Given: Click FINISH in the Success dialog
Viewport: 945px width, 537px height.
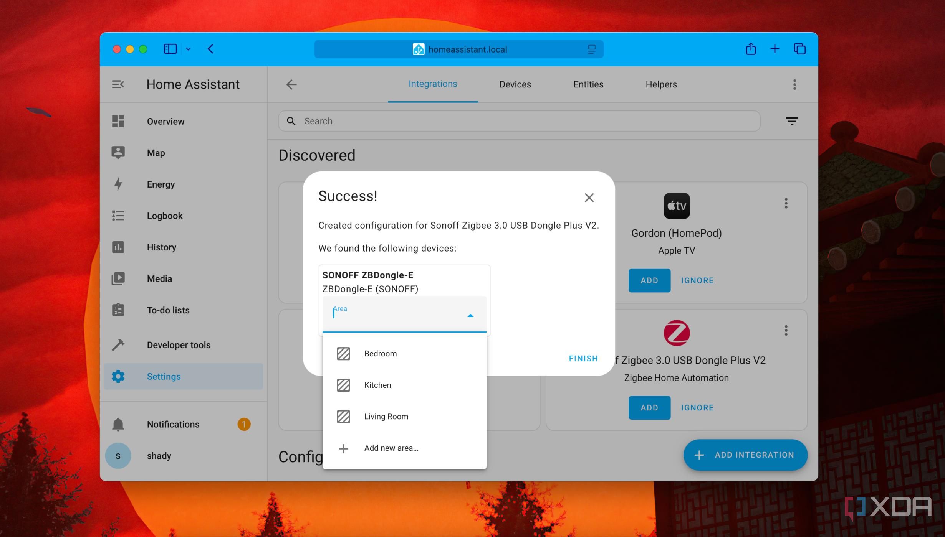Looking at the screenshot, I should click(x=583, y=358).
